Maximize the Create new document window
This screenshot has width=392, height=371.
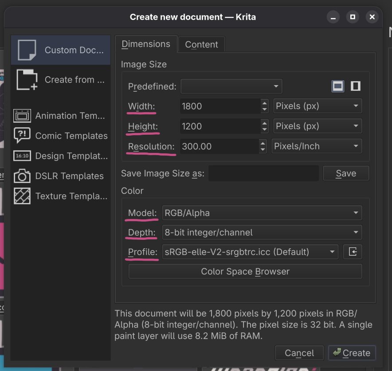coord(353,17)
